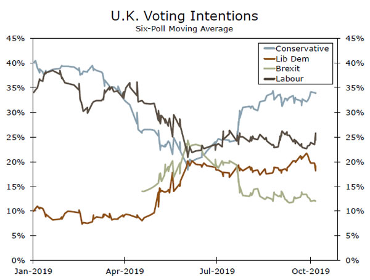The height and width of the screenshot is (280, 370).
Task: Click the Conservative legend color swatch
Action: coord(266,49)
